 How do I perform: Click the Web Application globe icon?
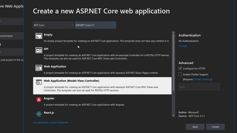point(39,68)
